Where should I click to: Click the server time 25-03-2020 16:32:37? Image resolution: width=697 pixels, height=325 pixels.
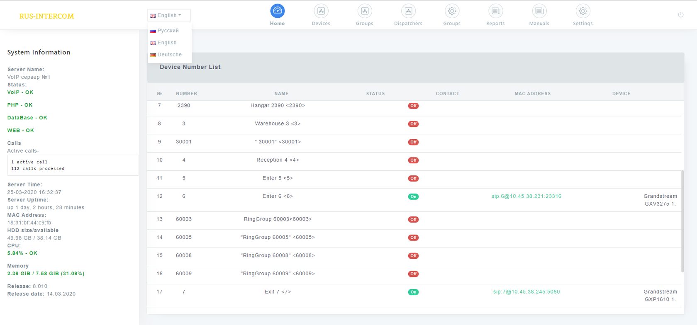pos(34,192)
